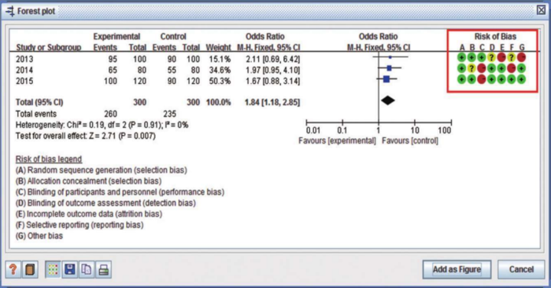Select 2014 row green circle under column D
The image size is (551, 288).
click(491, 68)
